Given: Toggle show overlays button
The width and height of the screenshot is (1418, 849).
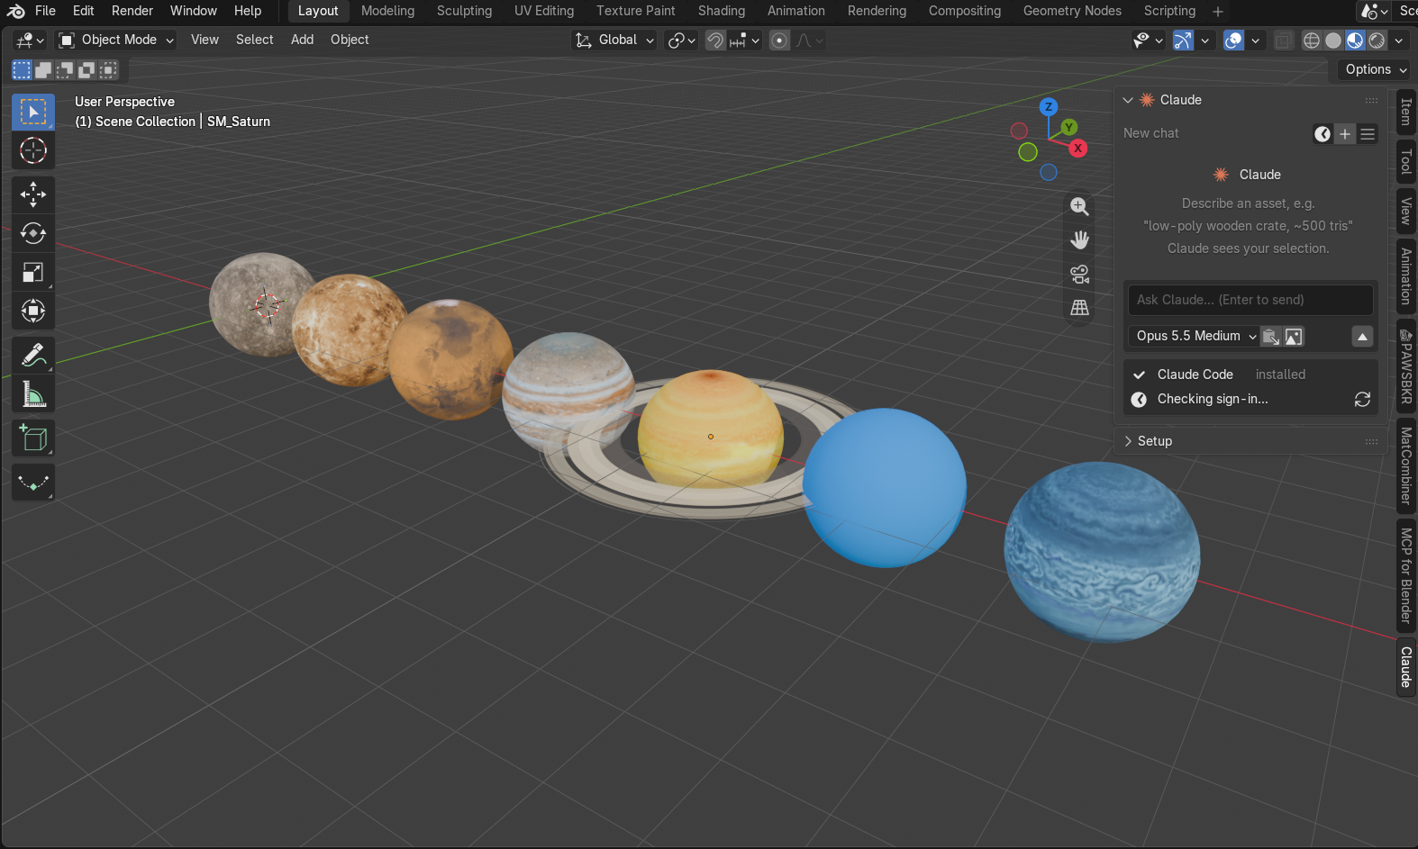Looking at the screenshot, I should pyautogui.click(x=1233, y=40).
